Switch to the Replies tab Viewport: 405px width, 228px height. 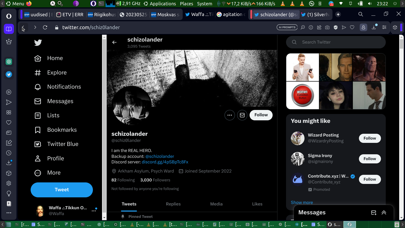[173, 204]
